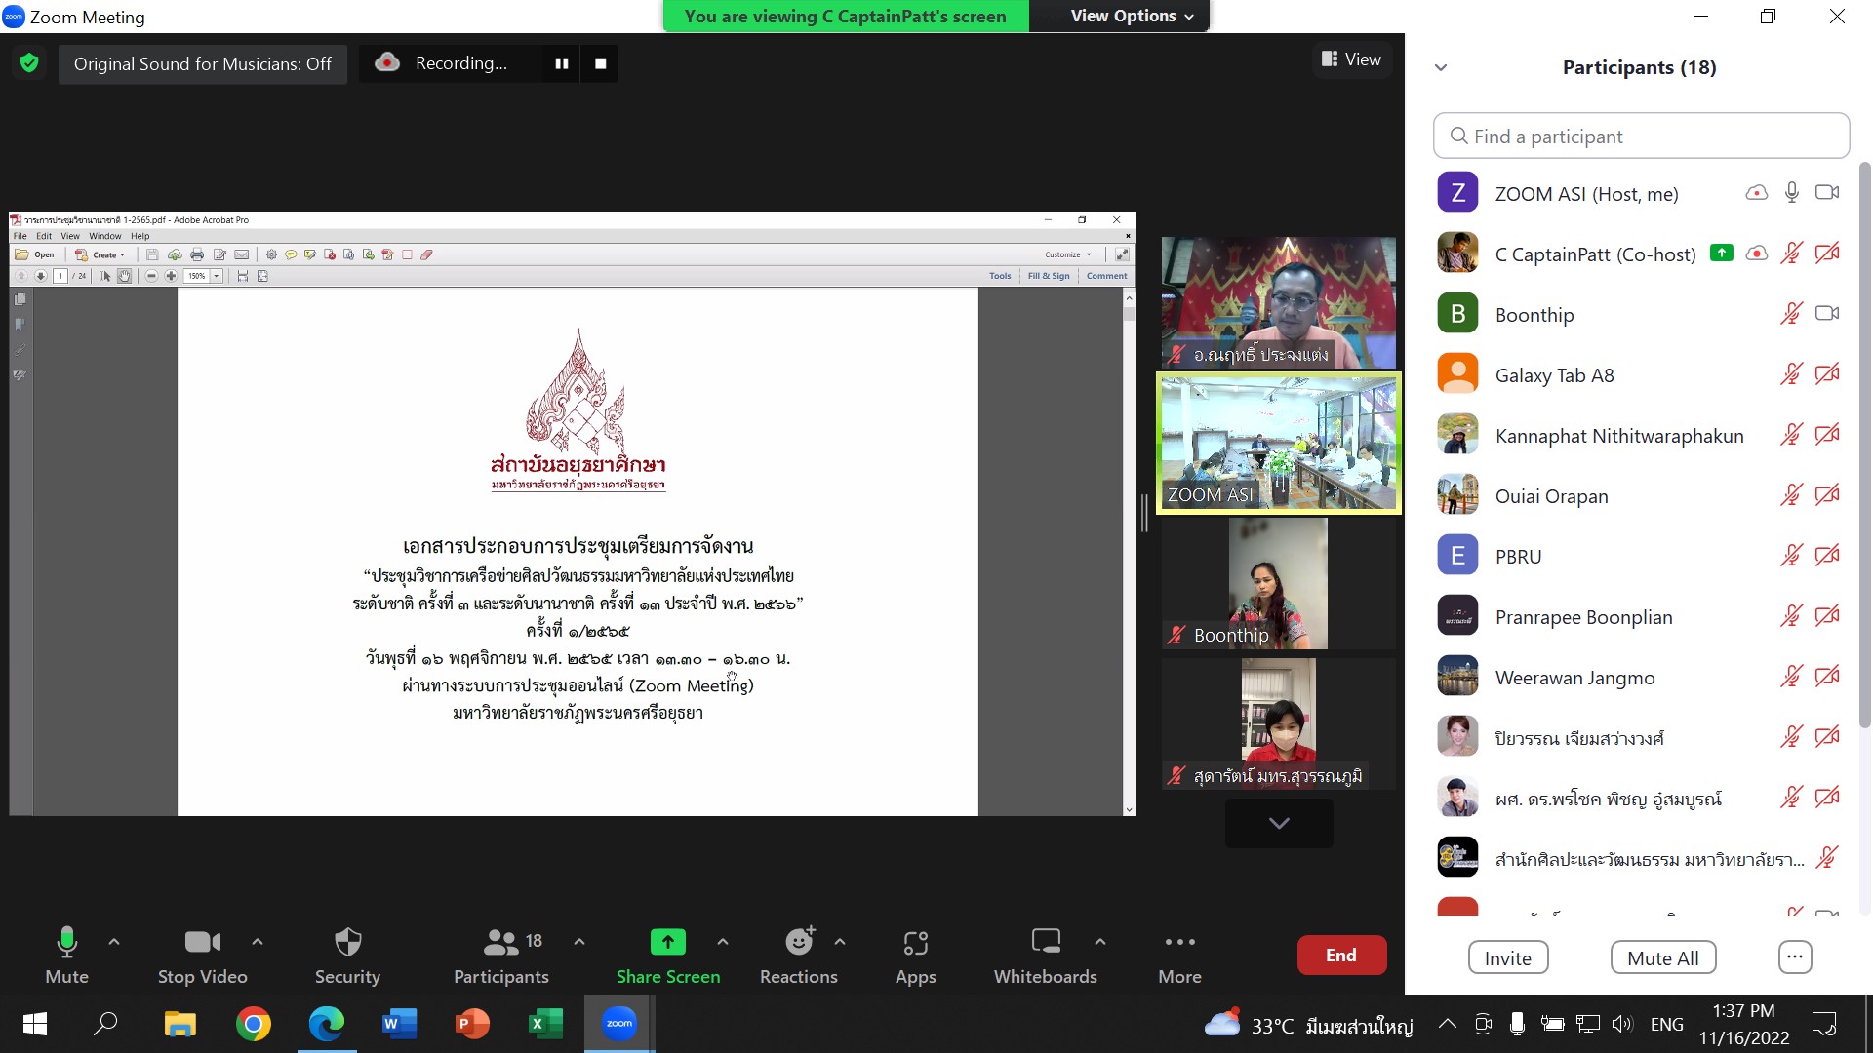
Task: Toggle ZOOM ASI host microphone icon
Action: 1792,193
